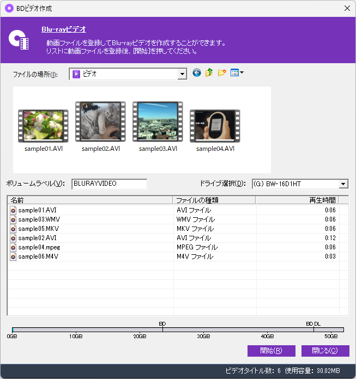Screen dimensions: 356x379
Task: Open the drive selection dropdown
Action: tap(343, 184)
